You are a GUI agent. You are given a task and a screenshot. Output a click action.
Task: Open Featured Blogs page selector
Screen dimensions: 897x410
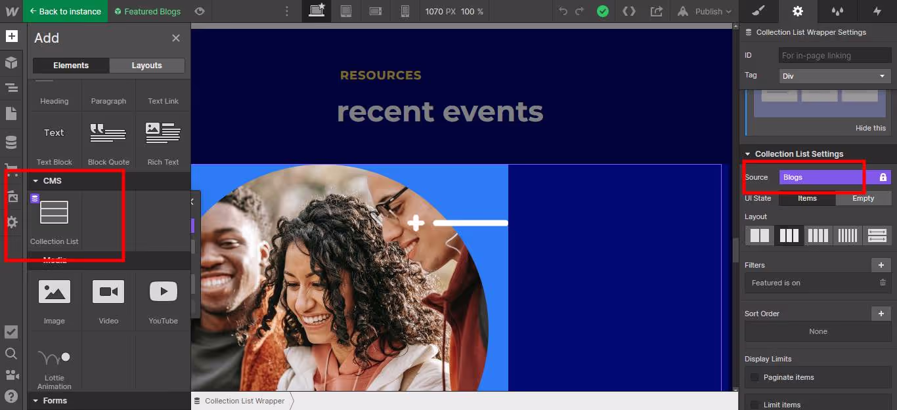tap(147, 11)
